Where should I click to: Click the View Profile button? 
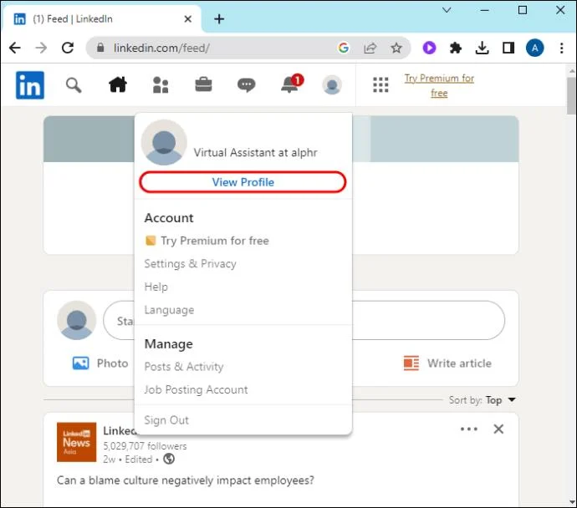coord(243,182)
